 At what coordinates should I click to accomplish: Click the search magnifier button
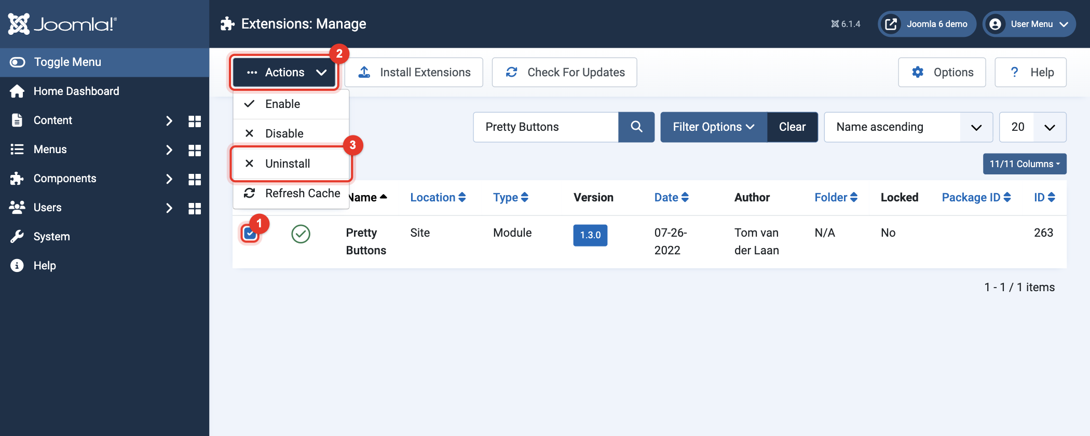[x=636, y=127]
